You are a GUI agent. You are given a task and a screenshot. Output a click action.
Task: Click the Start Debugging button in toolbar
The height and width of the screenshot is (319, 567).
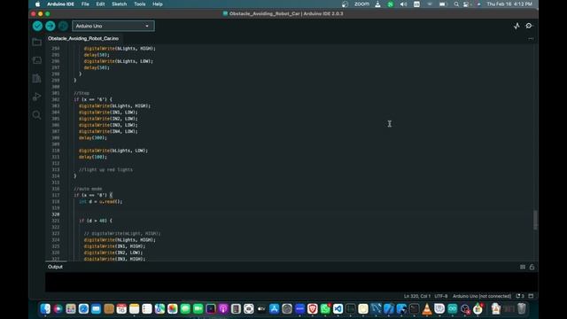pyautogui.click(x=63, y=26)
